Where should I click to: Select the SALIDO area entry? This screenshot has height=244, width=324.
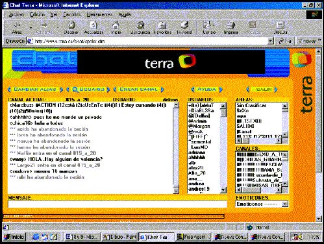245,126
